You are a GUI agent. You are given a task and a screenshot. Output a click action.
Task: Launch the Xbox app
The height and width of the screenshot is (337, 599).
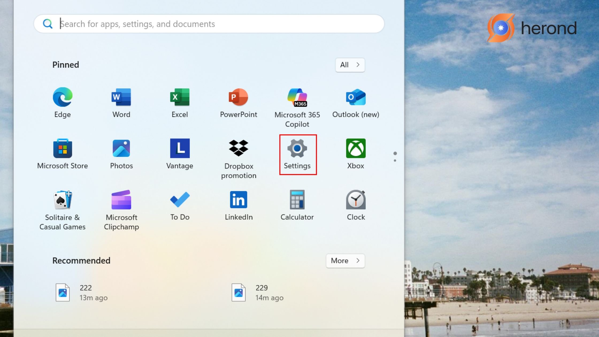pos(356,148)
